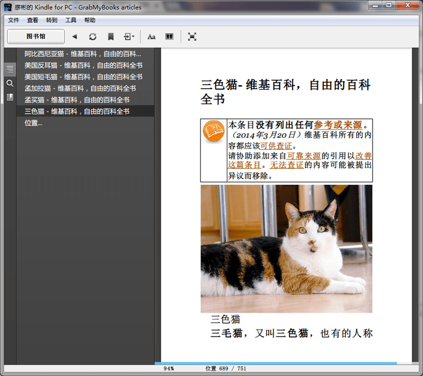Follow the 参考或来源 link

[338, 125]
